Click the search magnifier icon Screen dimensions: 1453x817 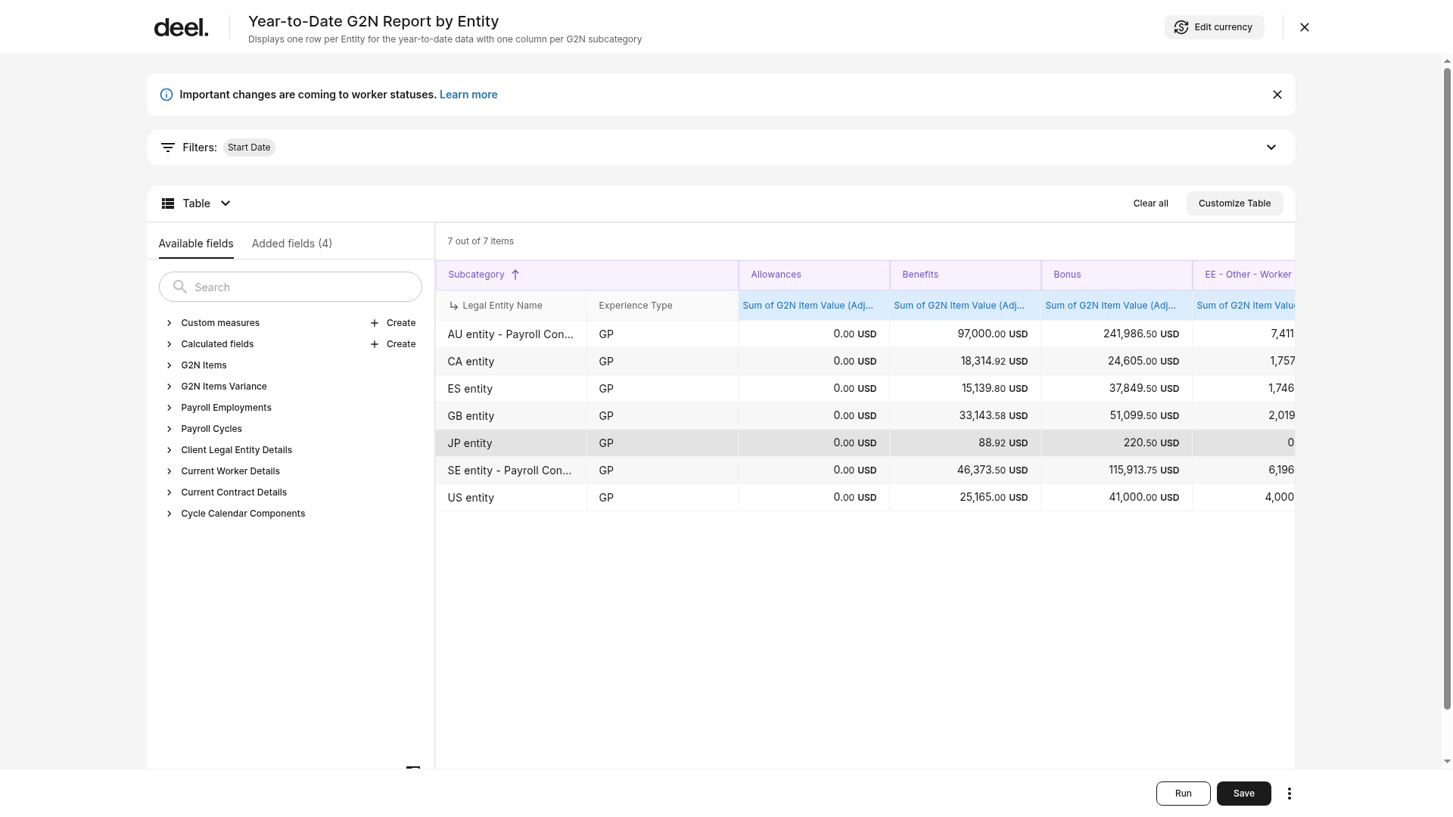[180, 287]
